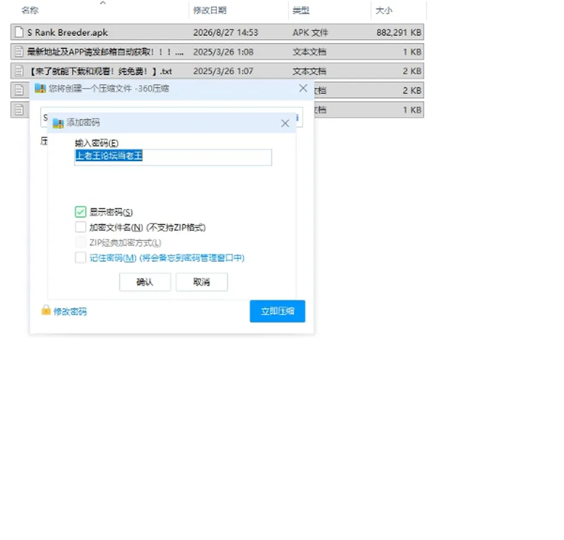Click the document icon beside 【来了就能下载和观看 file

[x=19, y=71]
